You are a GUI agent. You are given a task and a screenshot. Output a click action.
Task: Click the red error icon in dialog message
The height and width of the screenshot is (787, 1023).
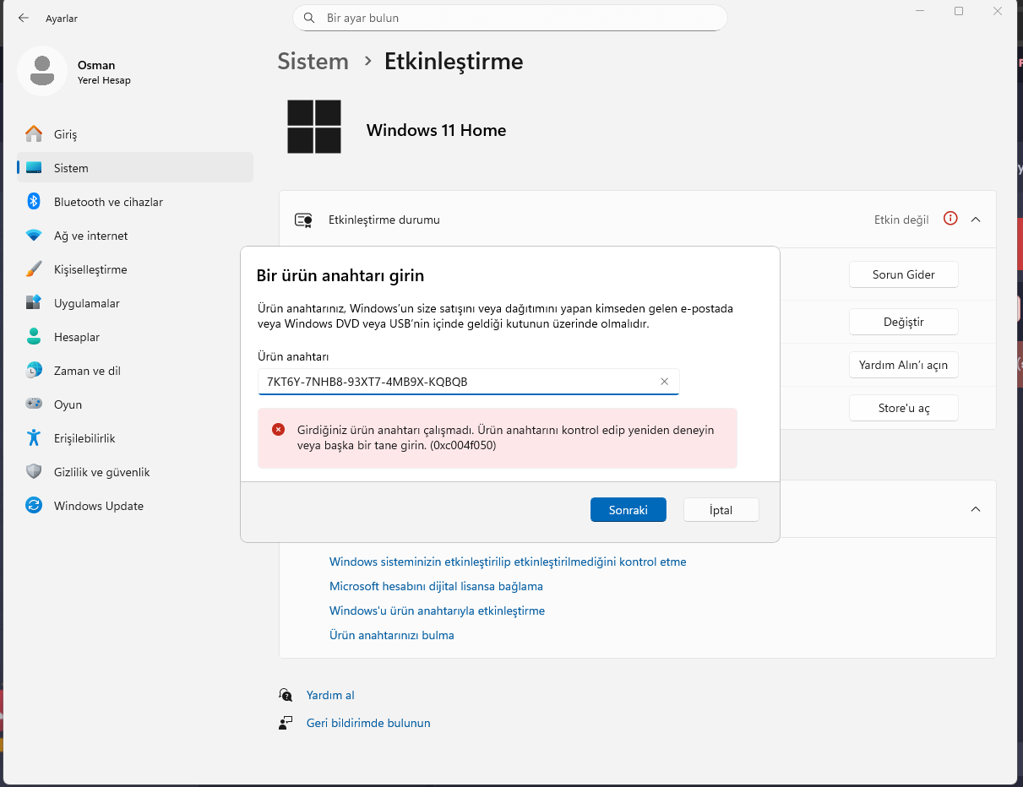[279, 430]
